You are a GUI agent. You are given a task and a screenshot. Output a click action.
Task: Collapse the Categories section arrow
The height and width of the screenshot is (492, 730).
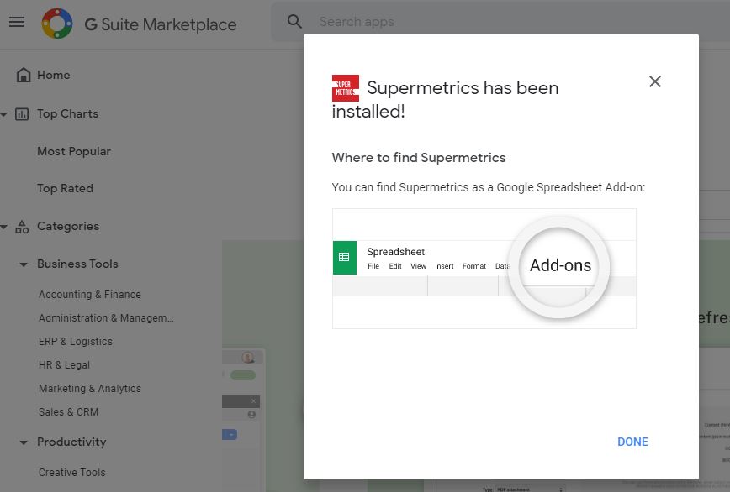(3, 227)
